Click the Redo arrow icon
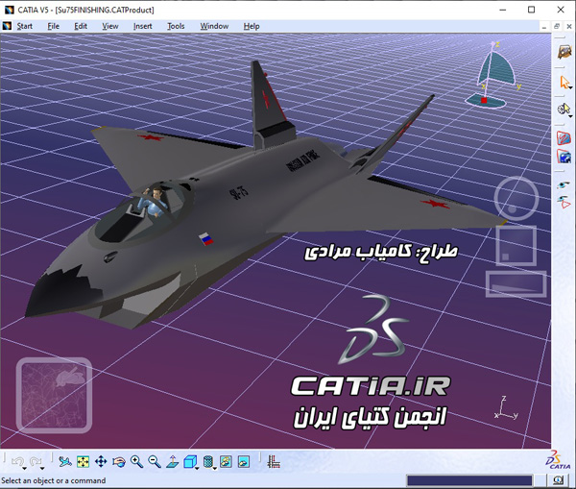Viewport: 576px width, 489px height. pyautogui.click(x=36, y=461)
